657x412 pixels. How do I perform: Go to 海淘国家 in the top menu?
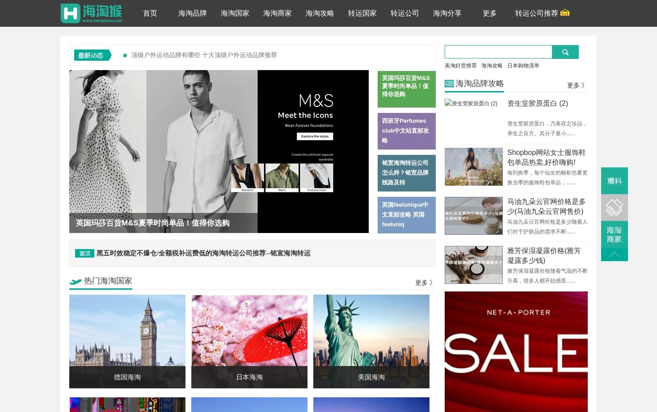tap(235, 13)
